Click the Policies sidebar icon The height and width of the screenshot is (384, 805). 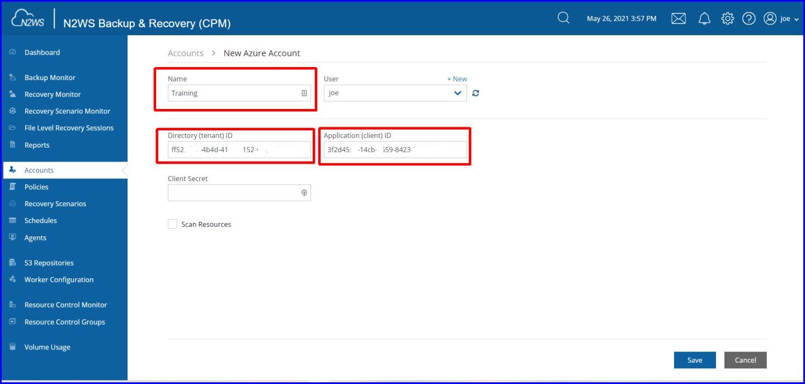coord(12,187)
